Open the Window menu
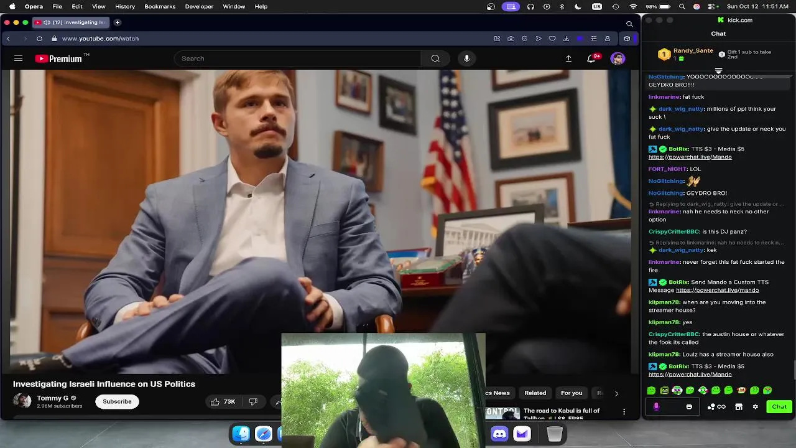796x448 pixels. pyautogui.click(x=234, y=6)
